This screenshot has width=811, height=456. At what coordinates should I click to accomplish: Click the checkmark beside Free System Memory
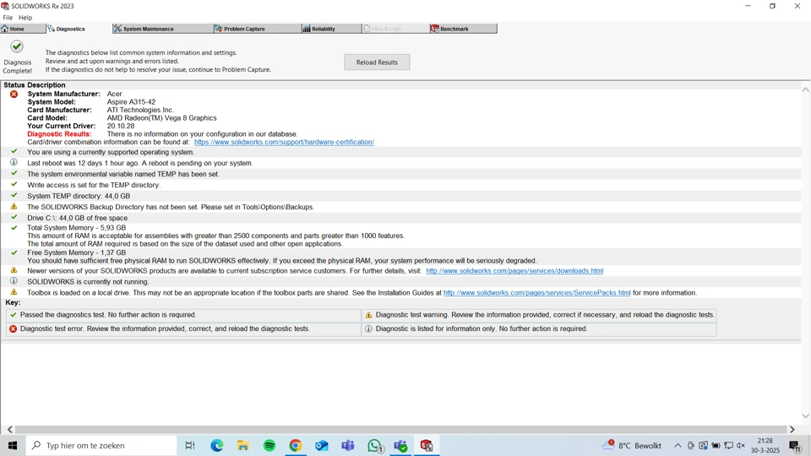14,252
